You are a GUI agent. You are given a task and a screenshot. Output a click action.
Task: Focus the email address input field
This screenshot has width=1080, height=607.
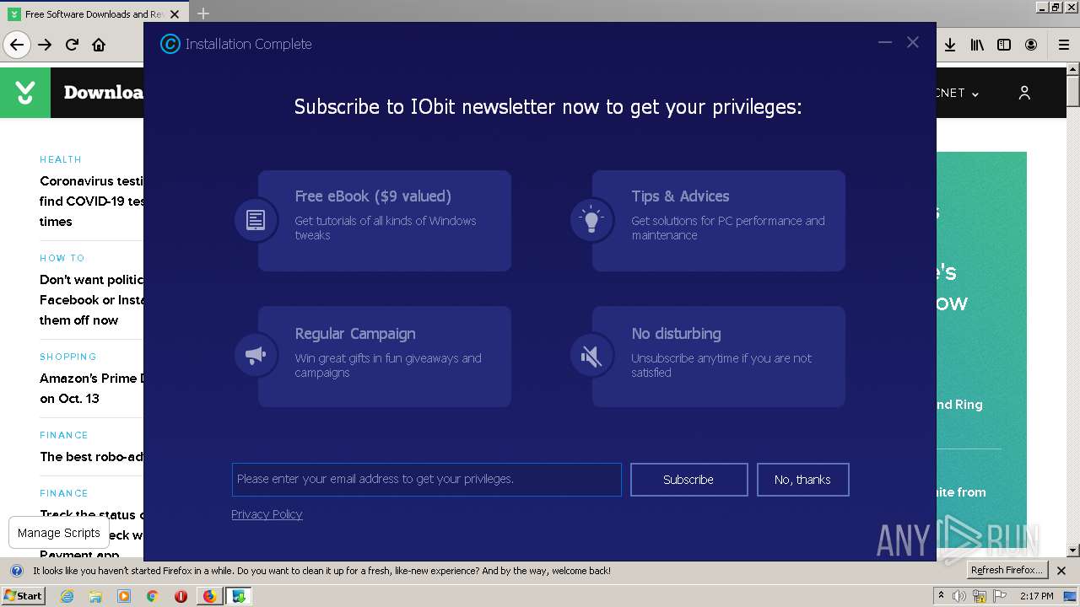click(x=427, y=479)
